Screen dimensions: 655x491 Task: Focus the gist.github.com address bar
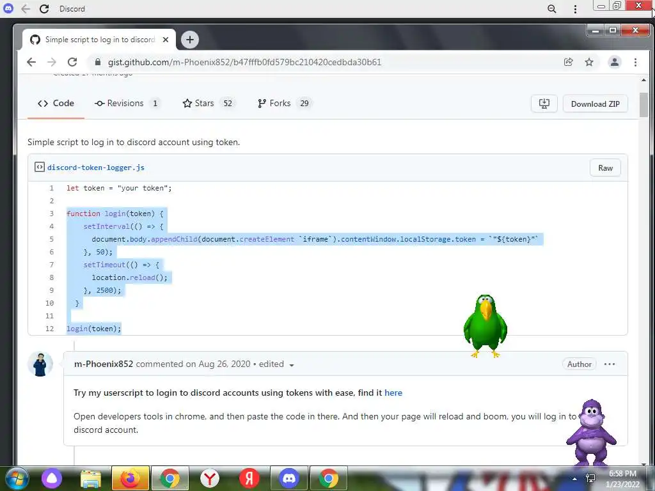point(244,62)
